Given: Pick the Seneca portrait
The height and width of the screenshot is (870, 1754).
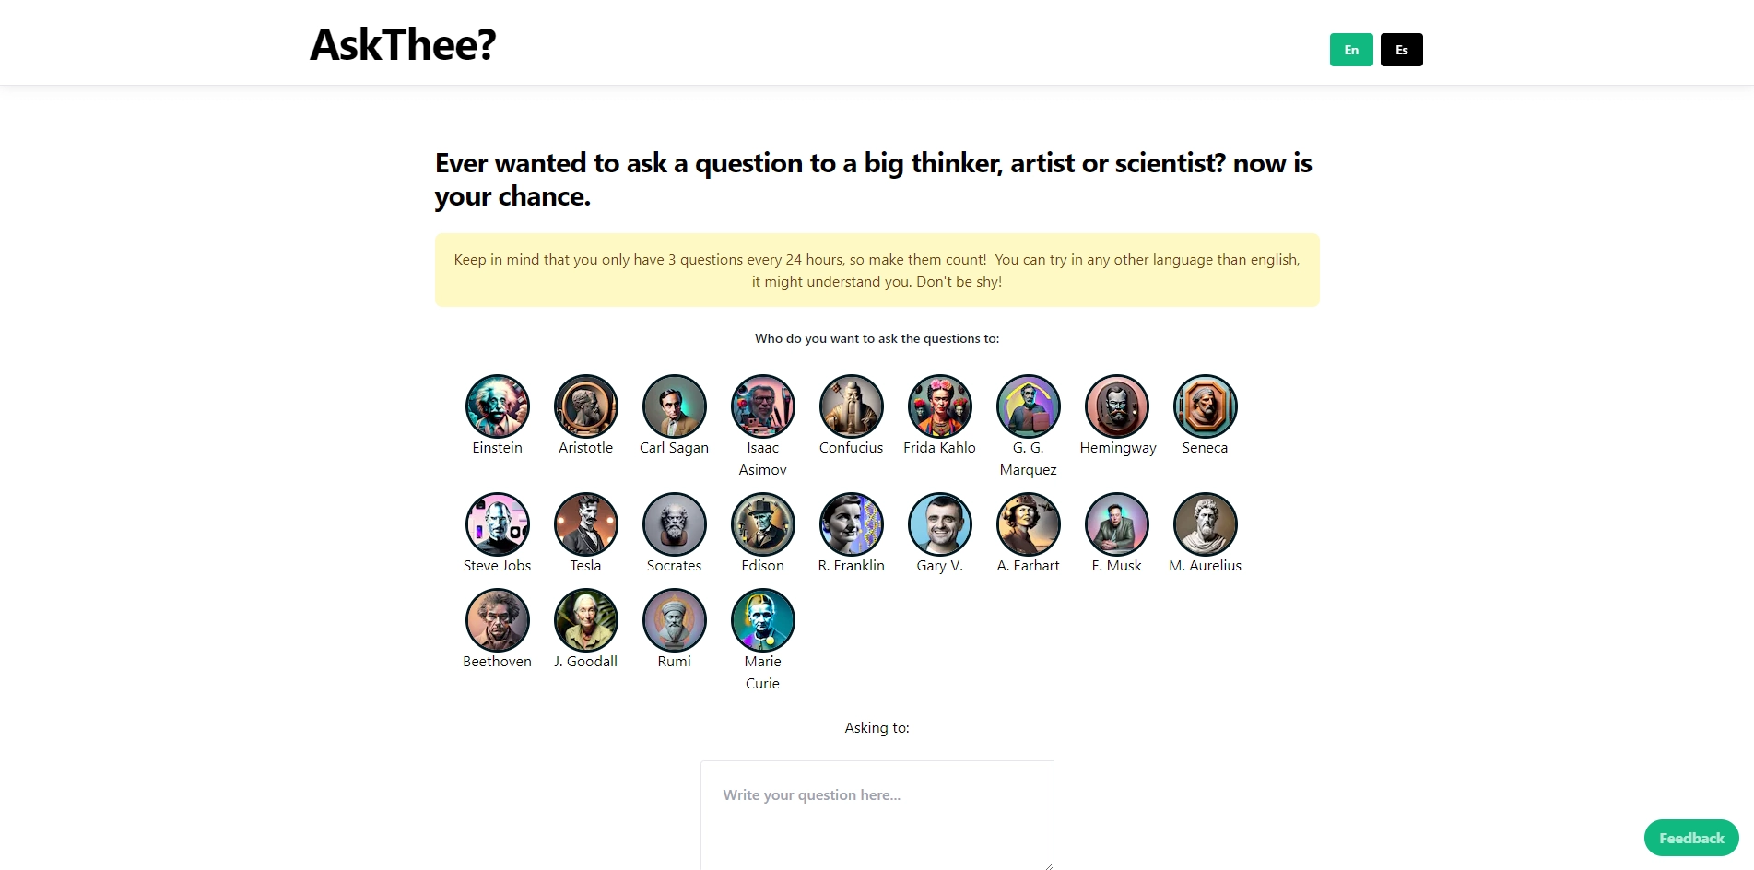Looking at the screenshot, I should pyautogui.click(x=1206, y=406).
